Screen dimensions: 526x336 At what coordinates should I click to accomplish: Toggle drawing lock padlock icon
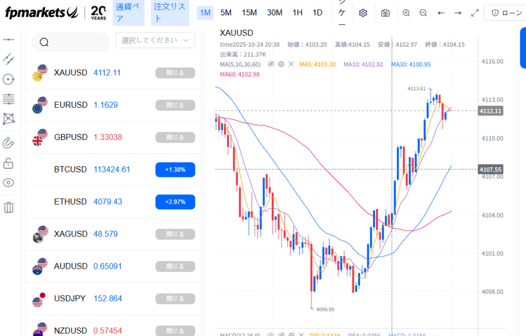[x=8, y=164]
